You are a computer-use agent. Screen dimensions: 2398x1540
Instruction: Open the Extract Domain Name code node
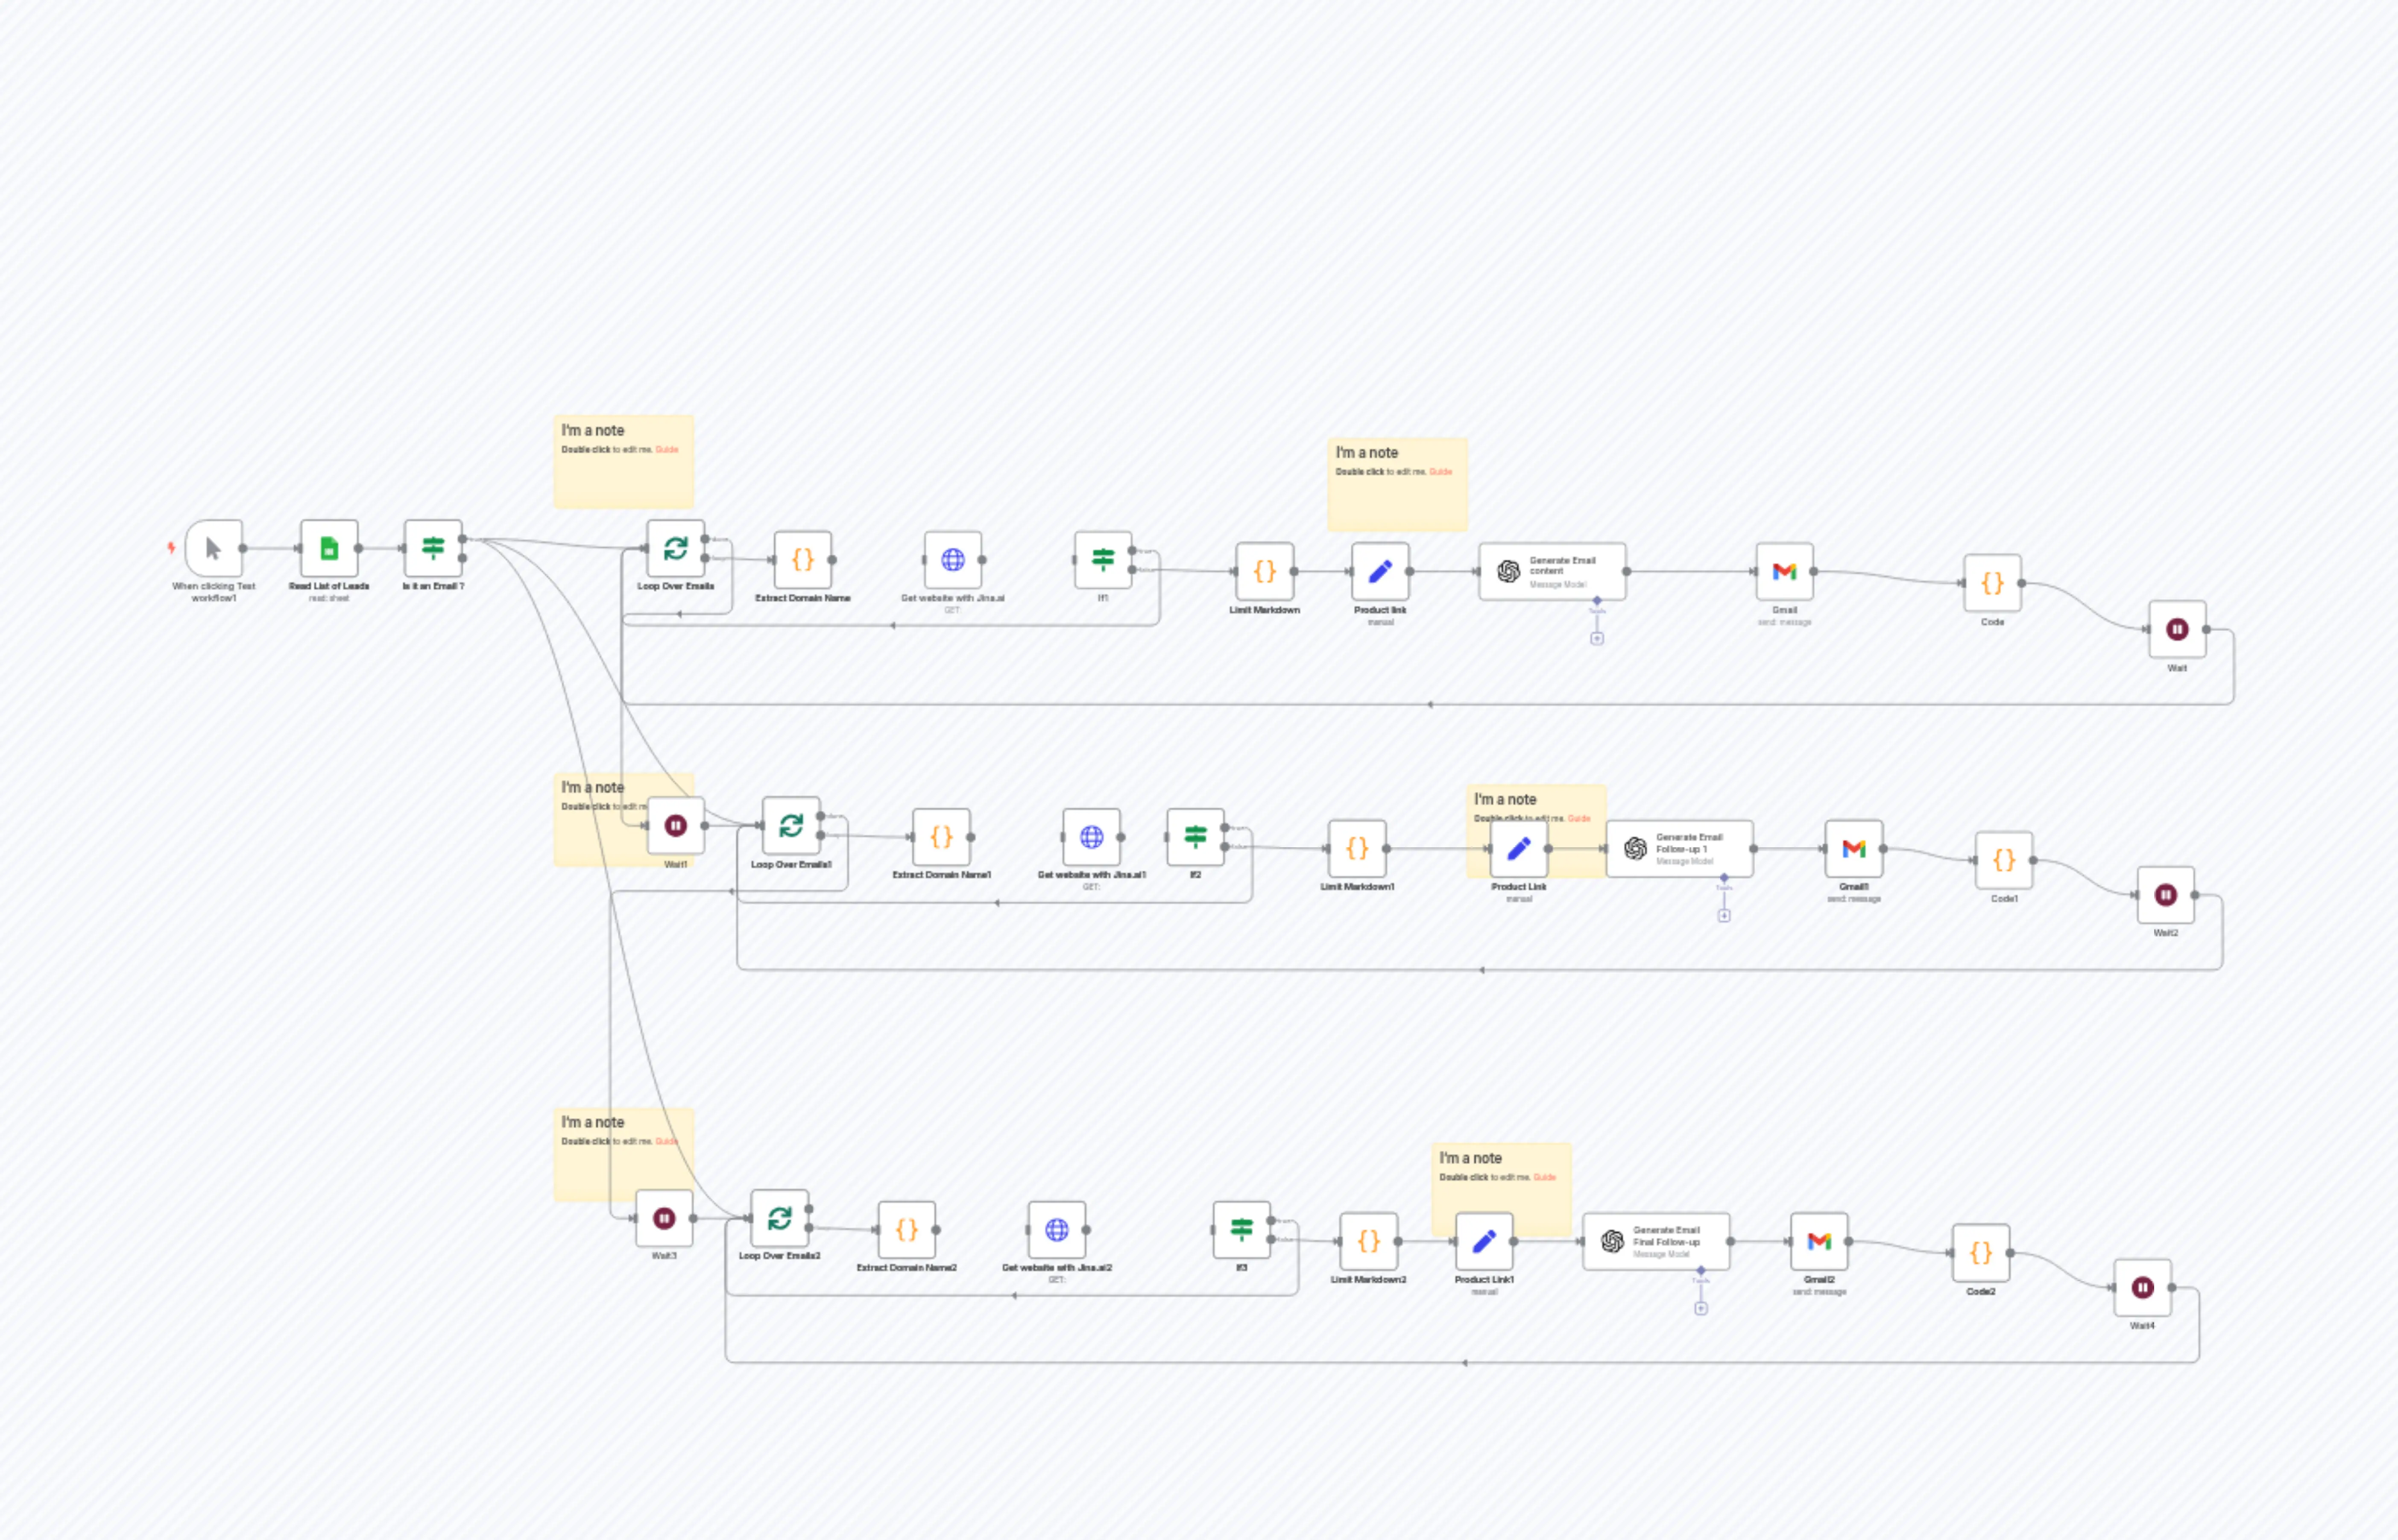(802, 560)
